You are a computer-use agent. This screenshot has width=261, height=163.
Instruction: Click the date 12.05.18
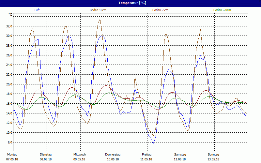pyautogui.click(x=180, y=159)
